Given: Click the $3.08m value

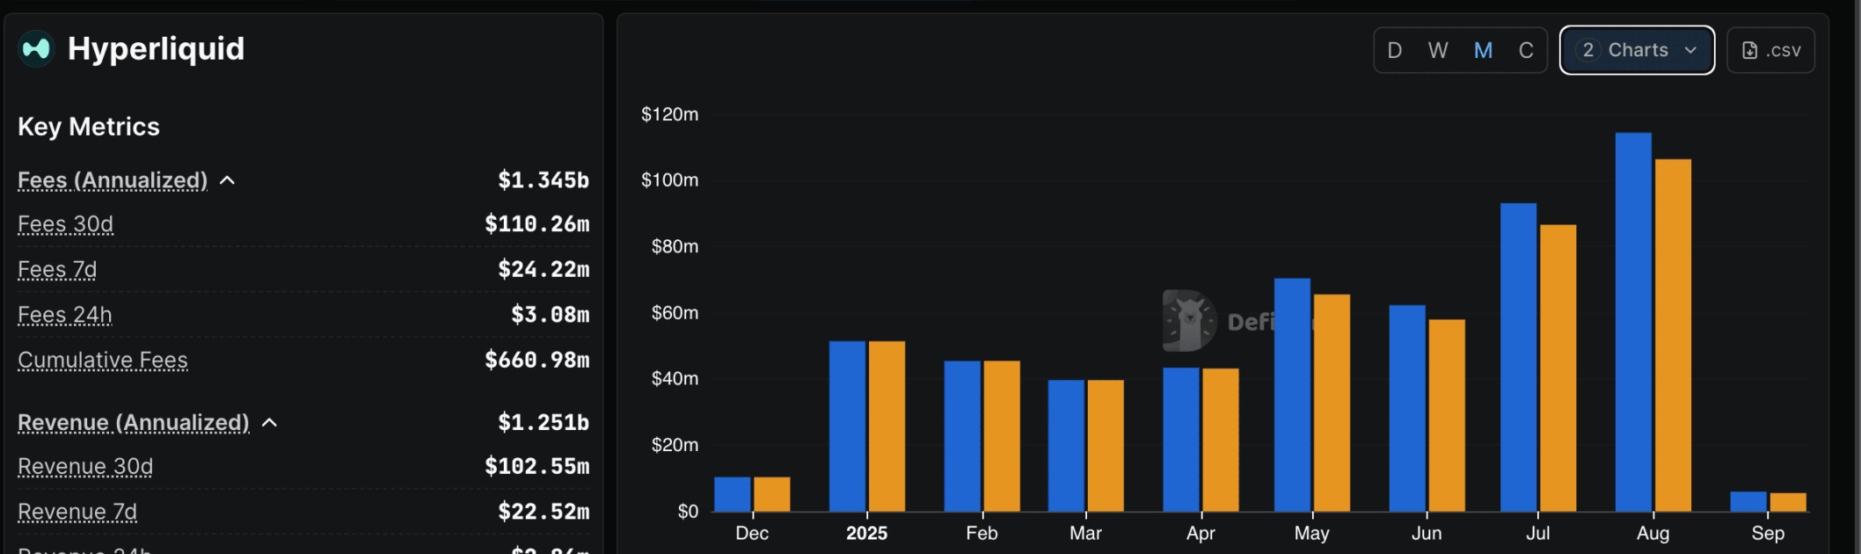Looking at the screenshot, I should (x=551, y=315).
